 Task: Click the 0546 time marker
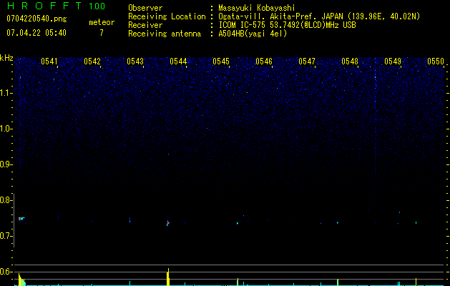[264, 61]
